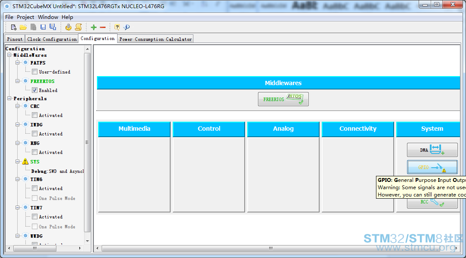Click the blue cube icon beside FREERTOS

pyautogui.click(x=25, y=81)
